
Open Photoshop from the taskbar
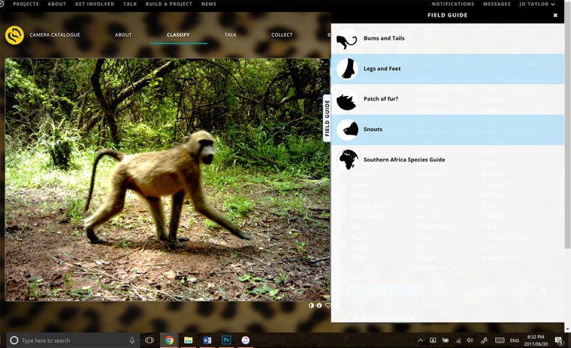[226, 340]
